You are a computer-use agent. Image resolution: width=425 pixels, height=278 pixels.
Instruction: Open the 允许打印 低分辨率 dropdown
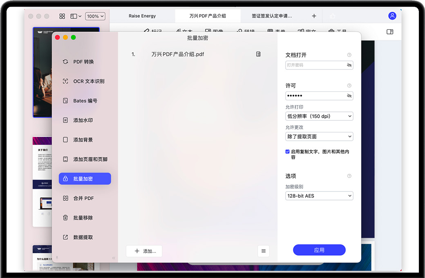(319, 116)
